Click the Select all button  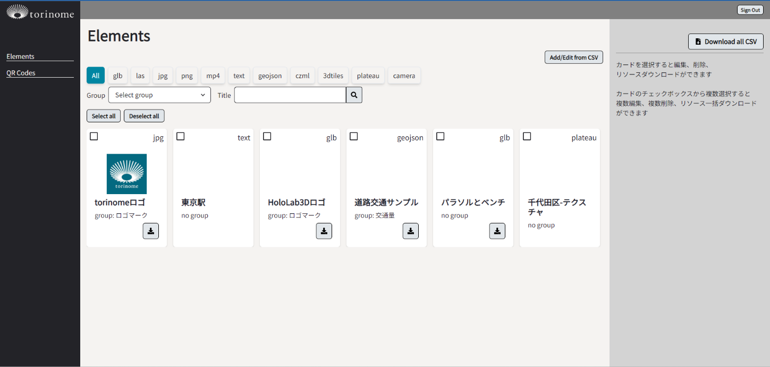point(104,116)
